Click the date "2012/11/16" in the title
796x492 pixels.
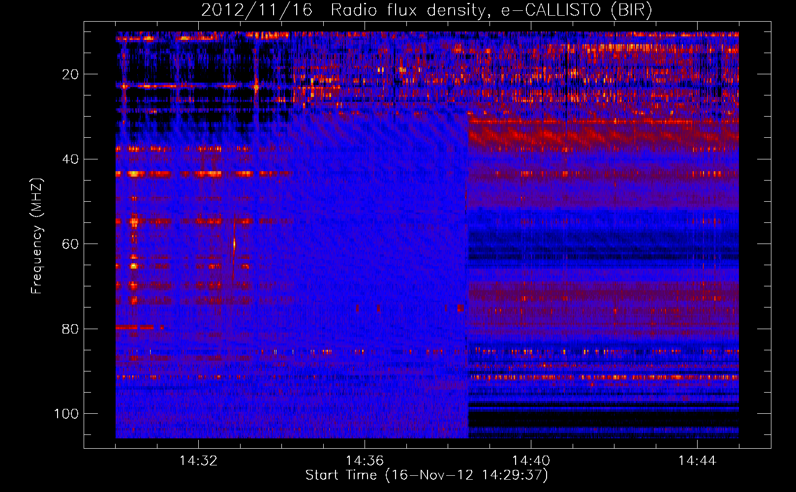pos(257,10)
